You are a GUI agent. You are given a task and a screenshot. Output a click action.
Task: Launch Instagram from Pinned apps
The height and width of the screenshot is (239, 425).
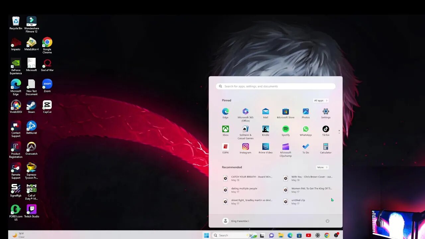(x=245, y=148)
